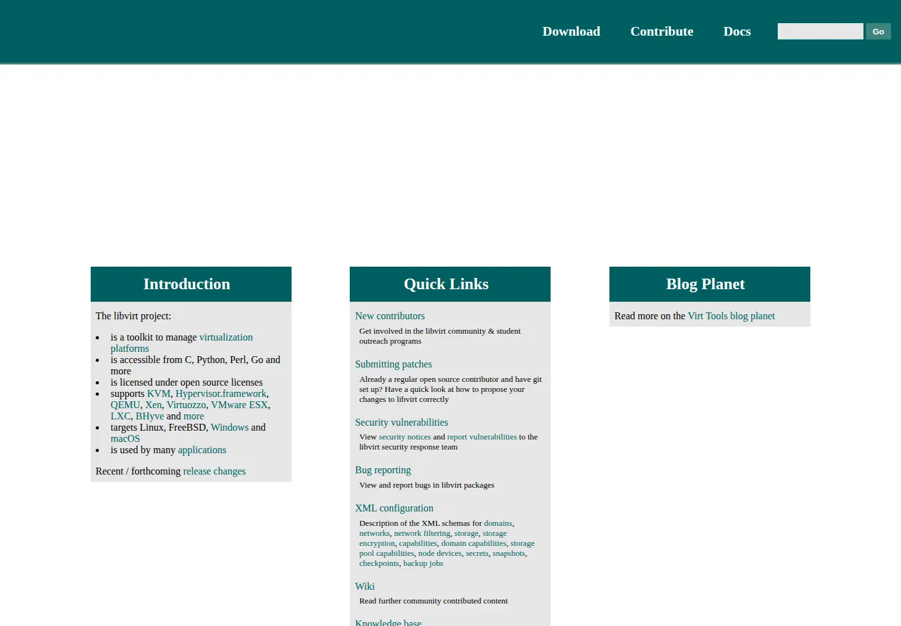The height and width of the screenshot is (626, 901).
Task: Open the Docs menu item
Action: click(737, 31)
